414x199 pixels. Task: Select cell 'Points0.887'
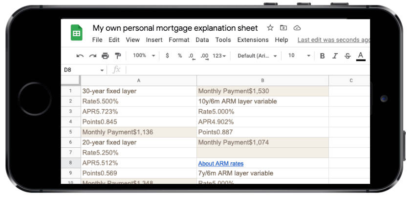pos(262,132)
